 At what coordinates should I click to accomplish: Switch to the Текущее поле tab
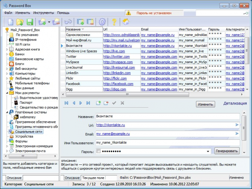93,178
